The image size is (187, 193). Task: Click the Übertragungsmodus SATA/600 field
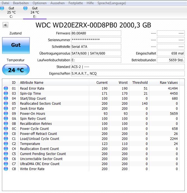click(96, 53)
